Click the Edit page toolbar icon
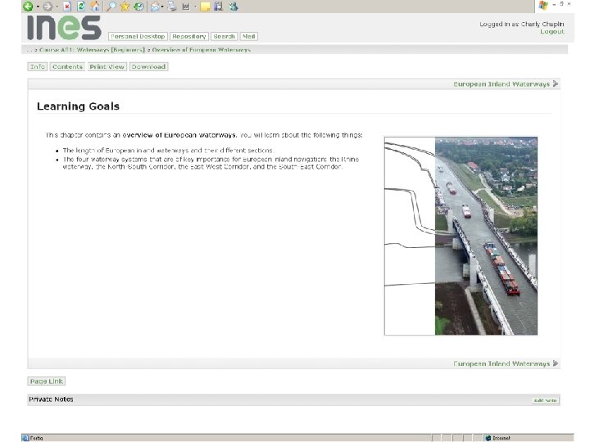The height and width of the screenshot is (442, 590). point(186,7)
